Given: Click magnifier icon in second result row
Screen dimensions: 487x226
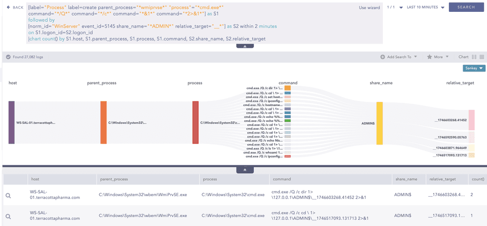Looking at the screenshot, I should pos(8,216).
